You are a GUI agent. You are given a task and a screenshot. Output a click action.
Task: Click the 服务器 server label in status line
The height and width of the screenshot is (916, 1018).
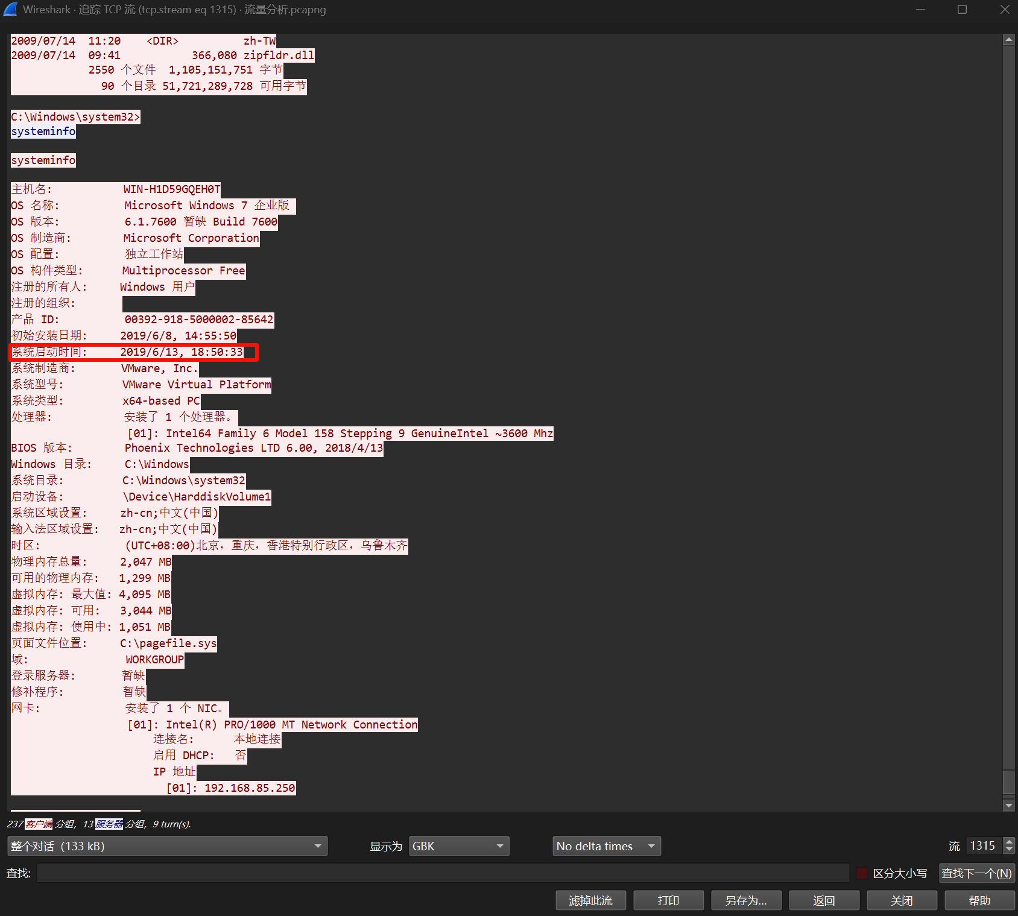pyautogui.click(x=109, y=824)
